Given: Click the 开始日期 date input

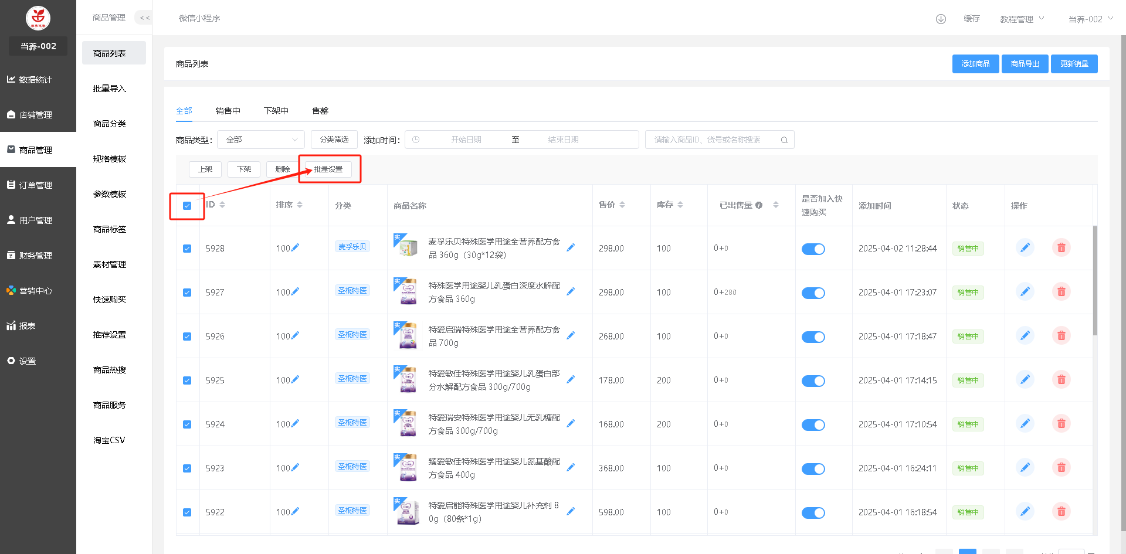Looking at the screenshot, I should [x=466, y=140].
